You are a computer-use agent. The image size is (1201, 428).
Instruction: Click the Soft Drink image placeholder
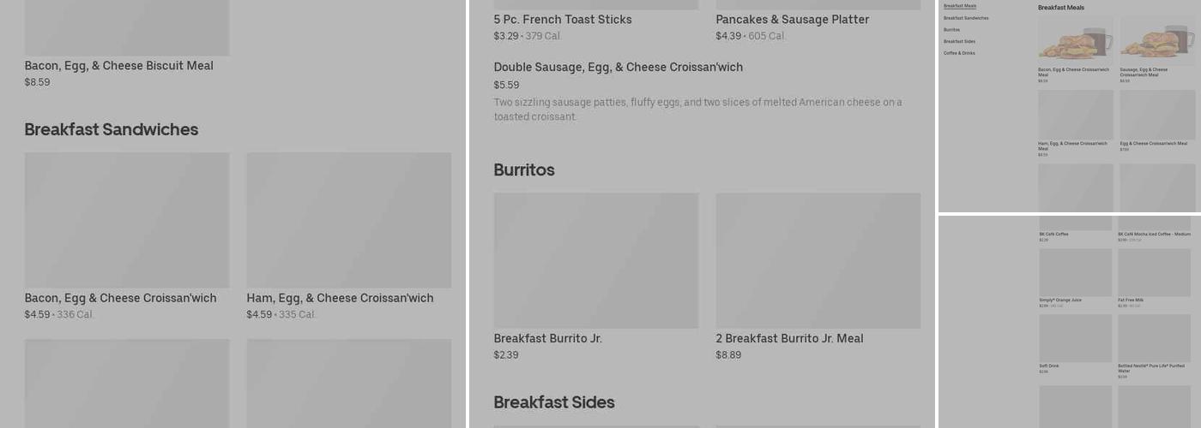[x=1075, y=337]
